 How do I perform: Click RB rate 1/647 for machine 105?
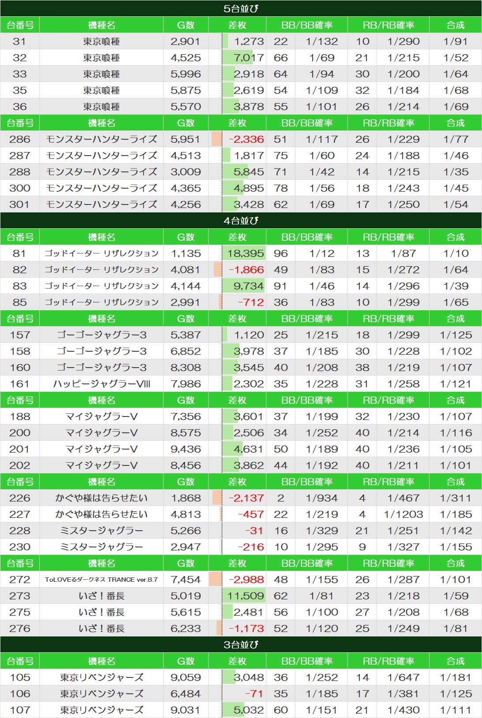click(403, 677)
